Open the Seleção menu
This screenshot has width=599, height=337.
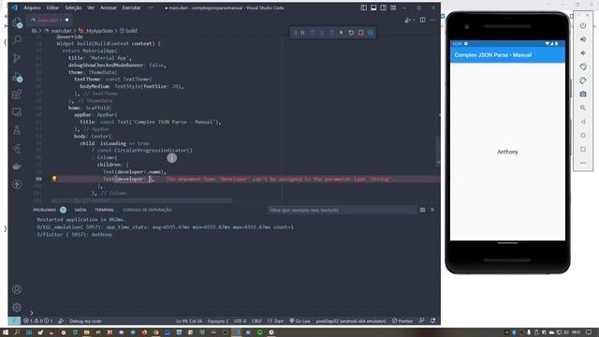pos(73,7)
